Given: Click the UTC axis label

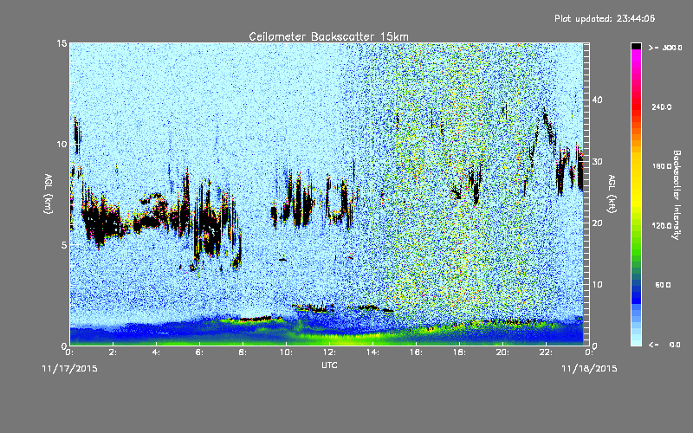Looking at the screenshot, I should tap(329, 365).
